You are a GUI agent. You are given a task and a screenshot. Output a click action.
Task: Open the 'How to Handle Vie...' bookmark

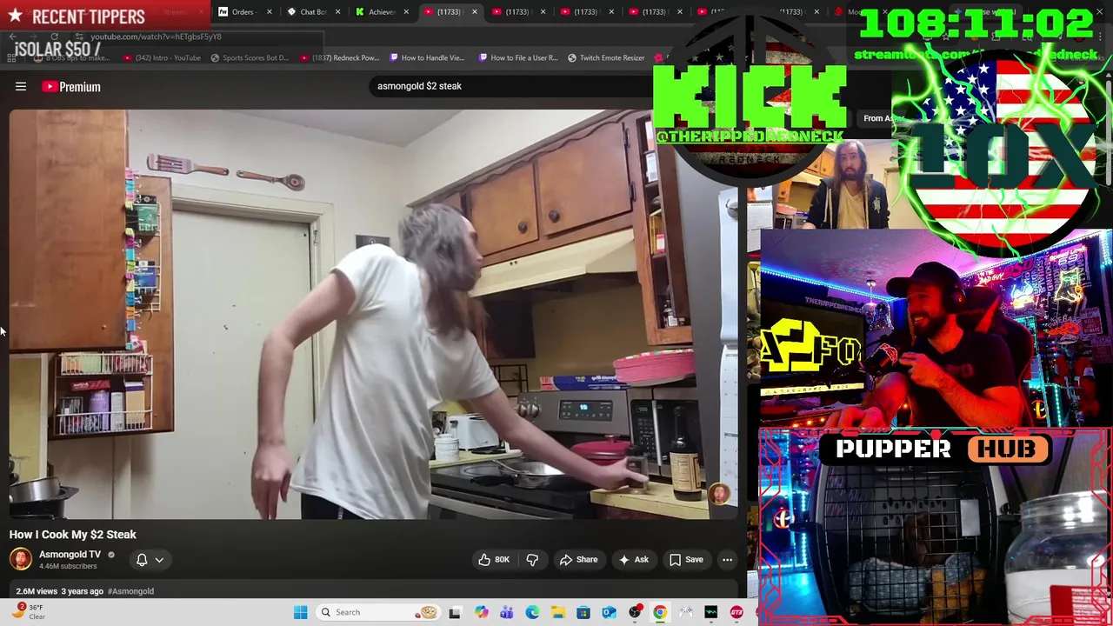[427, 58]
